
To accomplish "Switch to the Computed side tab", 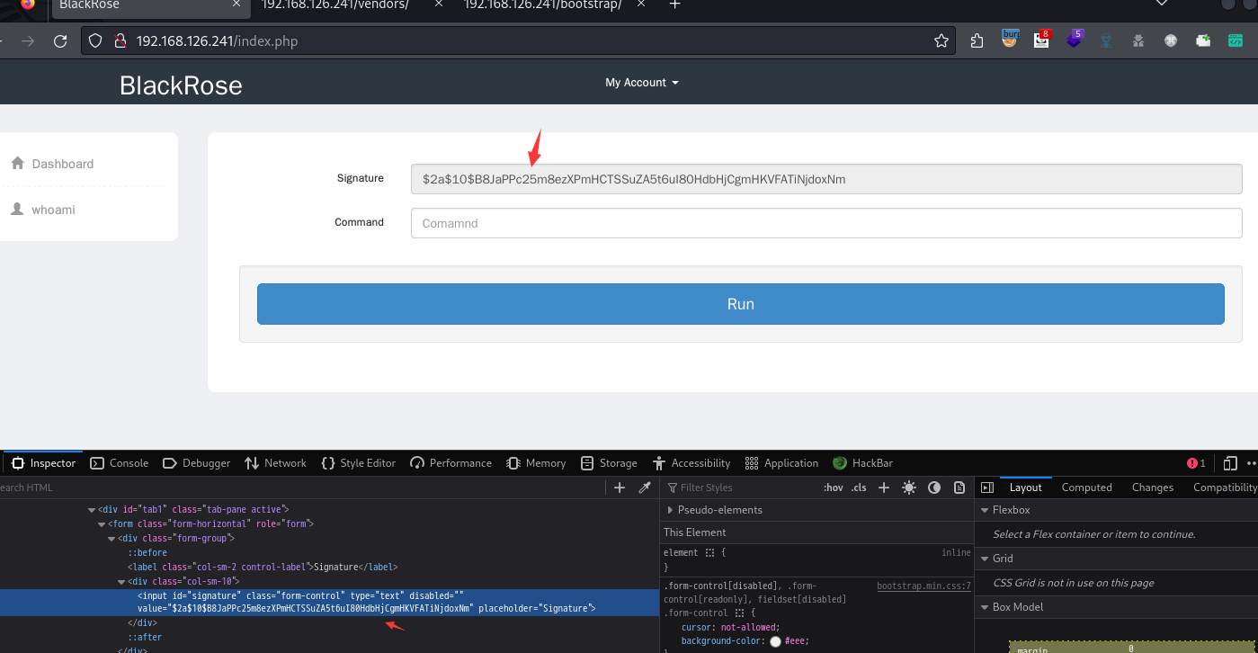I will point(1086,488).
